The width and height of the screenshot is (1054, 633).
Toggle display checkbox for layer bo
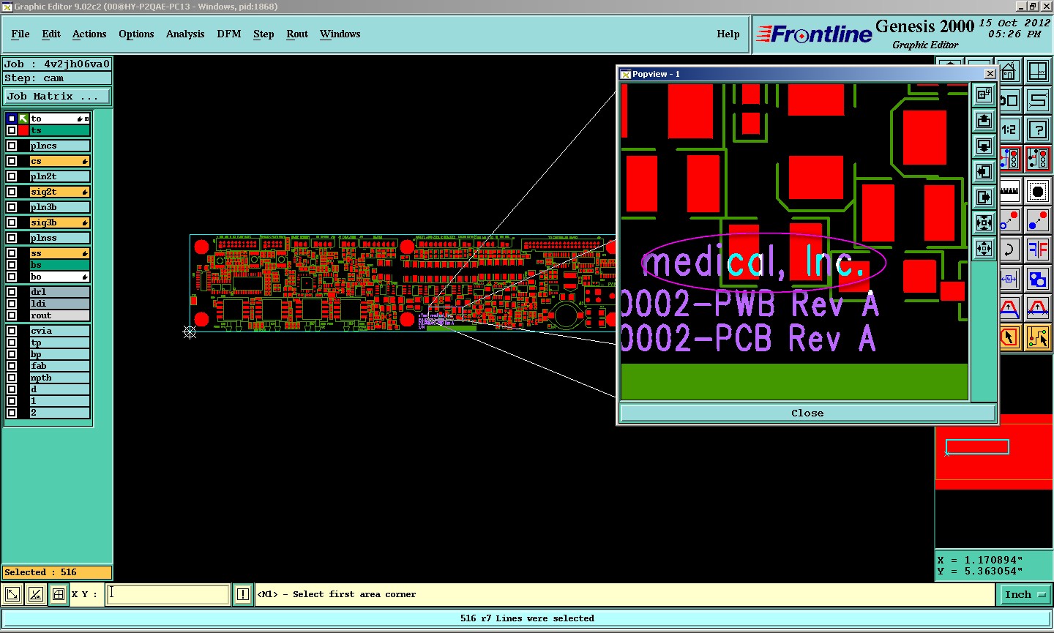click(12, 277)
